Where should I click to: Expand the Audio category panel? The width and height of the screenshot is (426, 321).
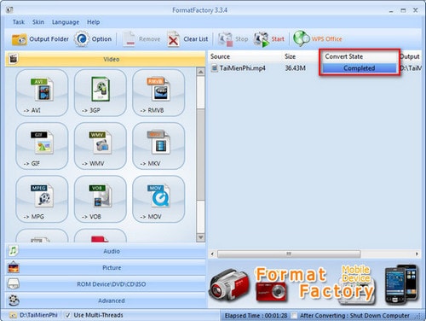pyautogui.click(x=106, y=251)
